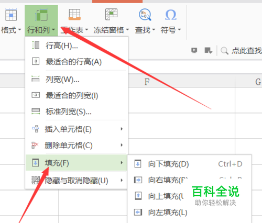Open 插入单元格(E) submenu entry

coord(77,129)
